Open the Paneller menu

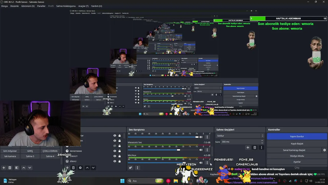(x=41, y=6)
